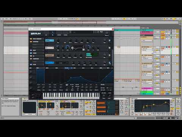Open the Serum Menu dropdown
This screenshot has height=137, width=182.
tap(102, 32)
